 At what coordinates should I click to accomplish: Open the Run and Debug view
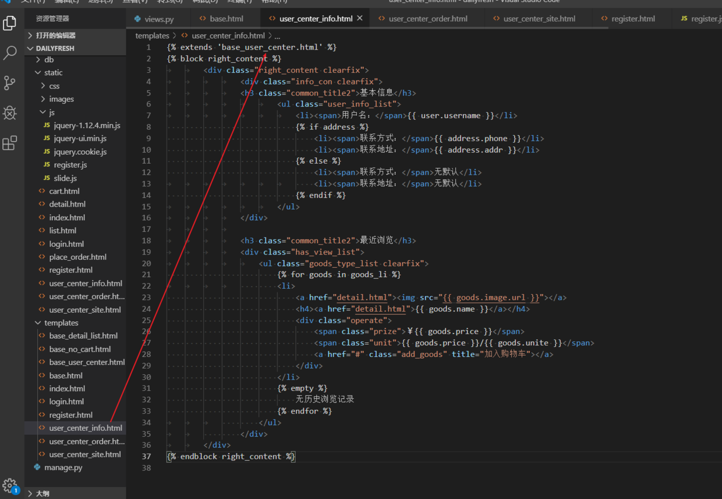10,113
